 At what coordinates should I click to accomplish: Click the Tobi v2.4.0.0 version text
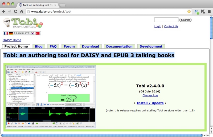tap(150, 86)
